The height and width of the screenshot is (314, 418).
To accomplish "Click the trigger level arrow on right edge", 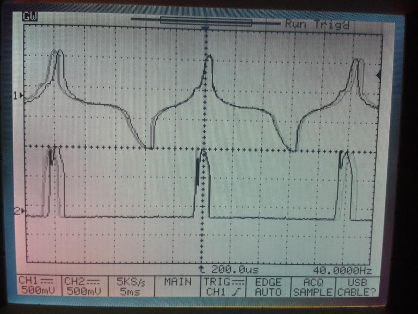I will pyautogui.click(x=379, y=76).
